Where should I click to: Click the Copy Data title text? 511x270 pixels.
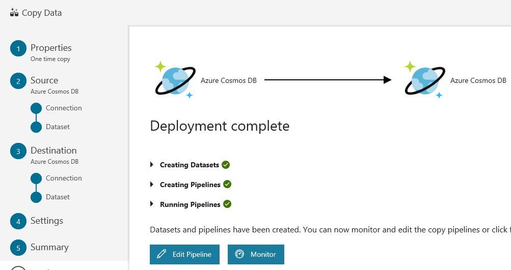click(42, 13)
